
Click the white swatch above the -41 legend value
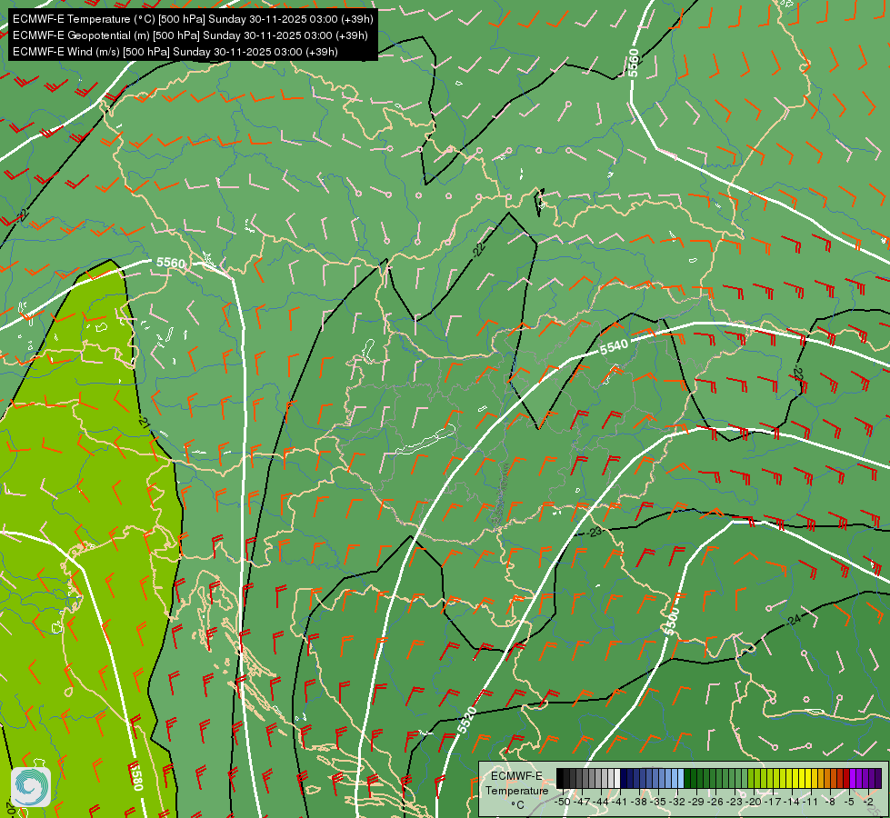617,779
